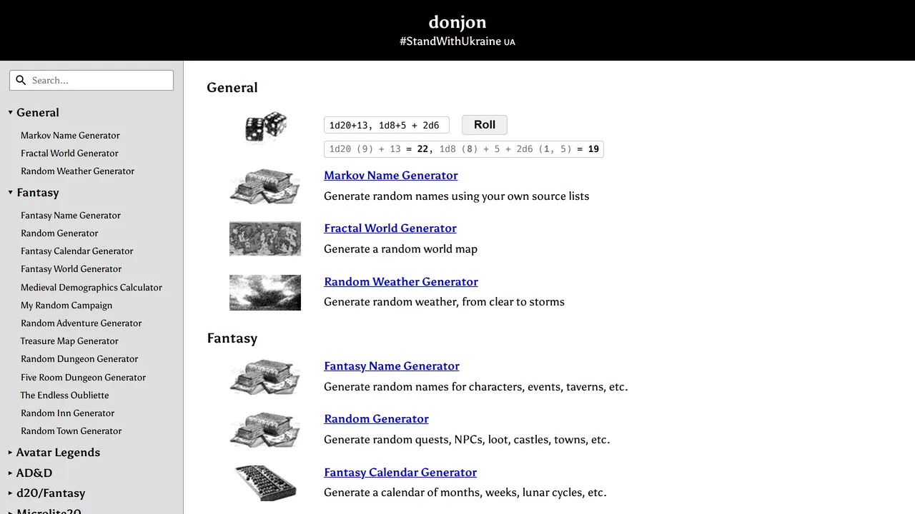Click the #StandWithUkraine header link
The height and width of the screenshot is (514, 915).
point(457,41)
